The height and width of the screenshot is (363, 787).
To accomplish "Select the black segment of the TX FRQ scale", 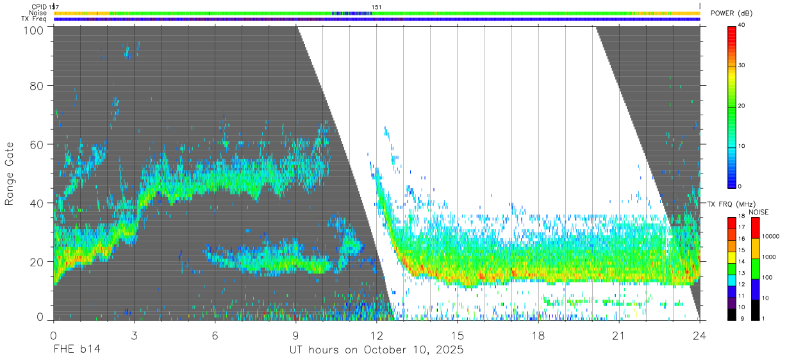I will [x=732, y=315].
